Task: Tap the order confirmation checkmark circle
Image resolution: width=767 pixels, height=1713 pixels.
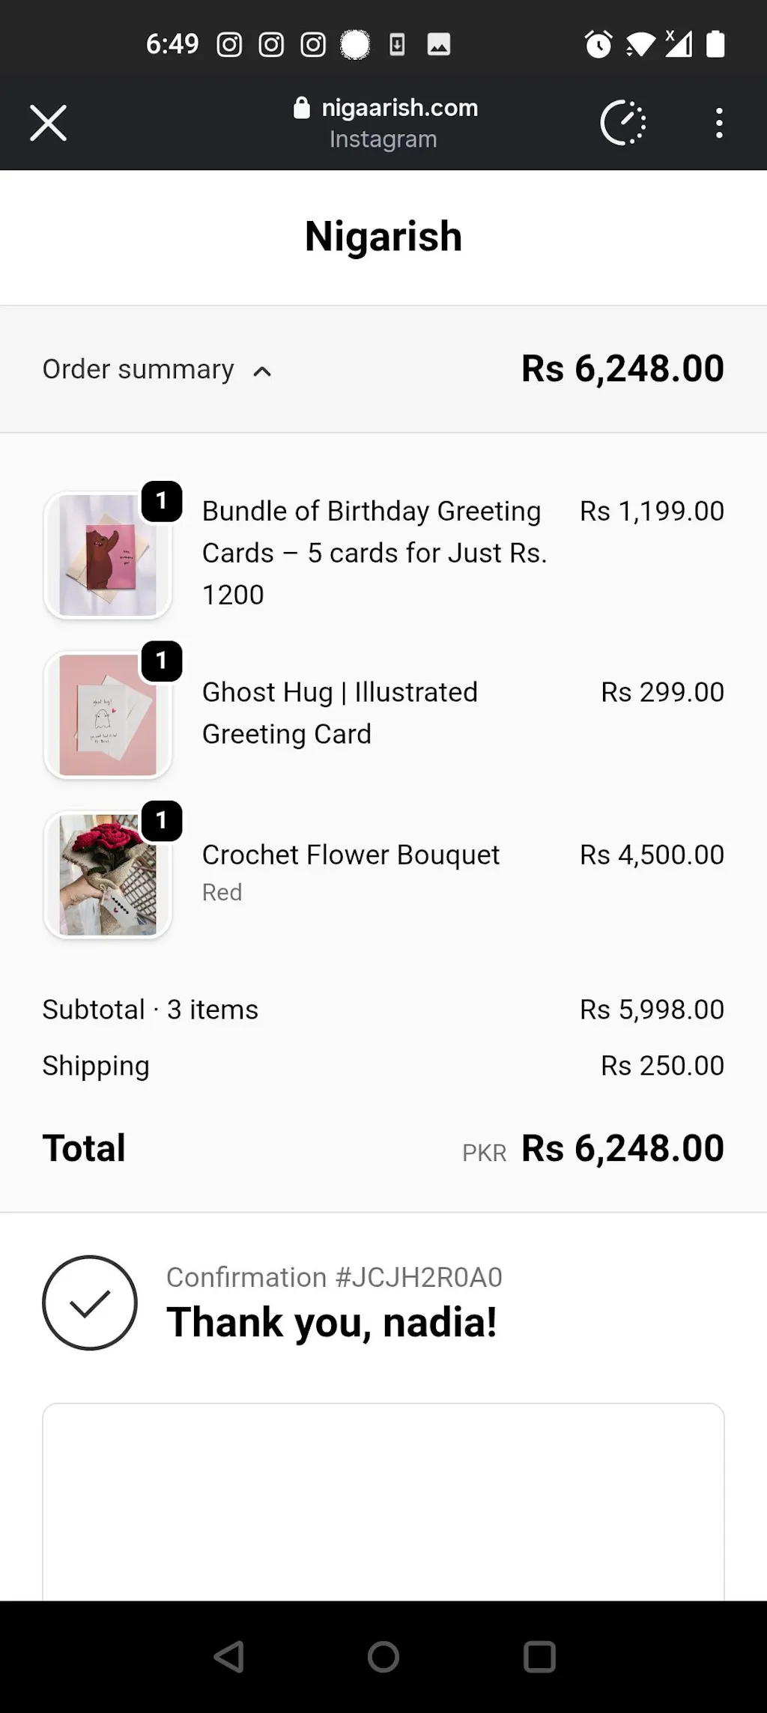Action: pos(90,1303)
